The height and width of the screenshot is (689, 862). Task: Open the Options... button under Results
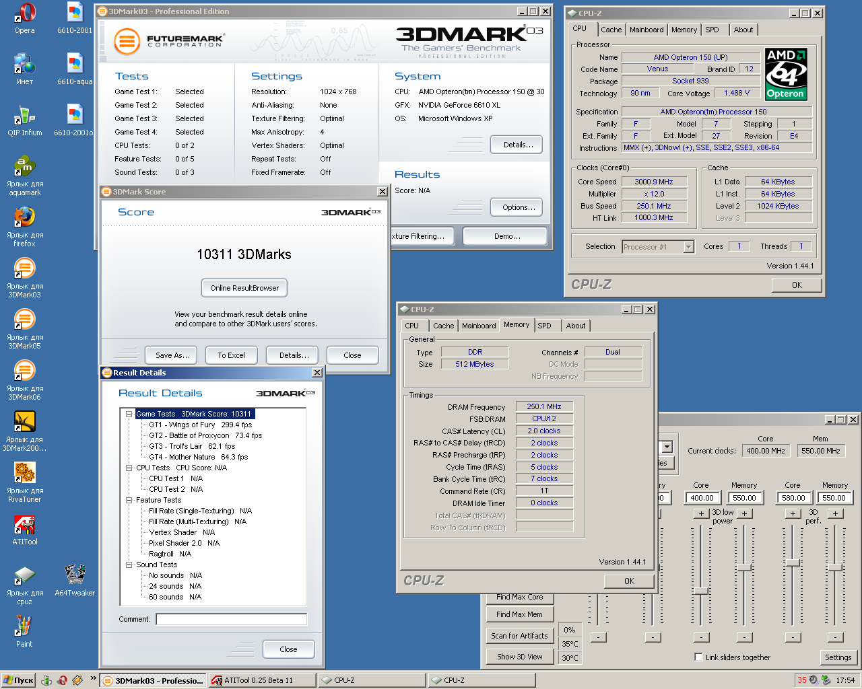point(518,207)
